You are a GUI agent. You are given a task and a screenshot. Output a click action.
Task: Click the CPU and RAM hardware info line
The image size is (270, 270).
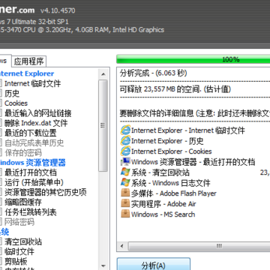tap(82, 30)
